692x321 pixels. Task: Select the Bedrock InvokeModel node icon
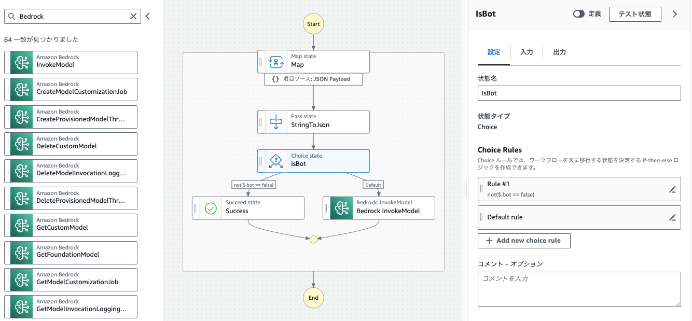coord(341,208)
